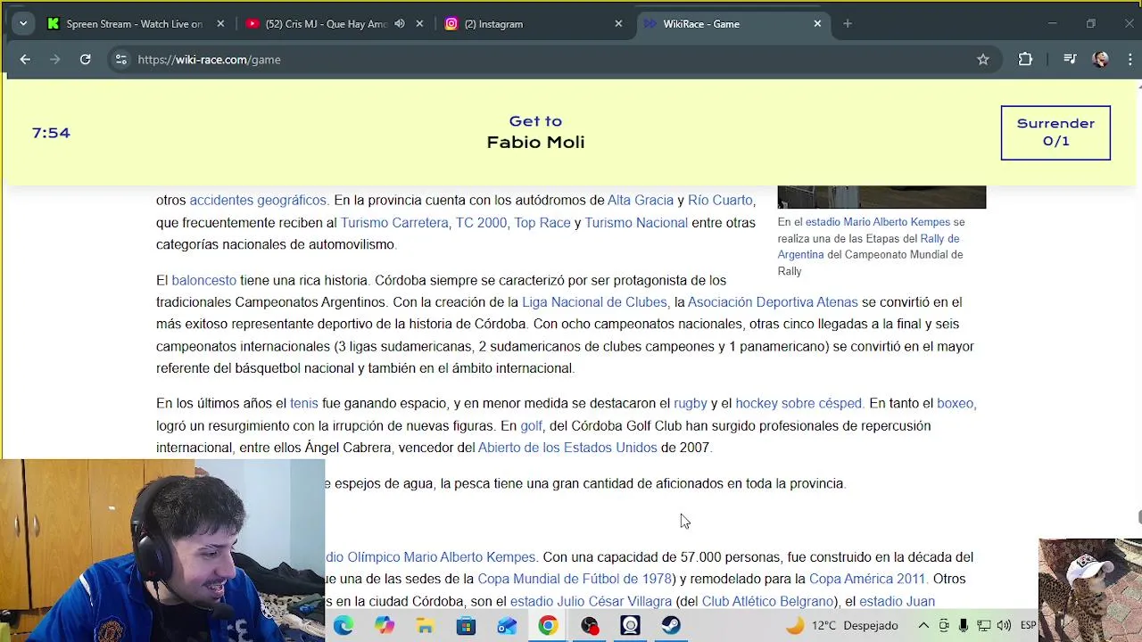The width and height of the screenshot is (1142, 642).
Task: Open the OBS Studio taskbar icon
Action: [590, 626]
